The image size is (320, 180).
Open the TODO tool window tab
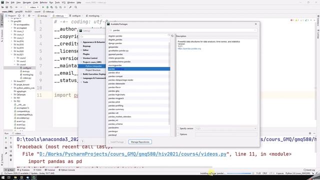pyautogui.click(x=37, y=170)
